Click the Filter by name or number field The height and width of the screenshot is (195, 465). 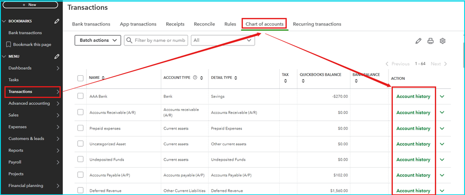pos(156,40)
